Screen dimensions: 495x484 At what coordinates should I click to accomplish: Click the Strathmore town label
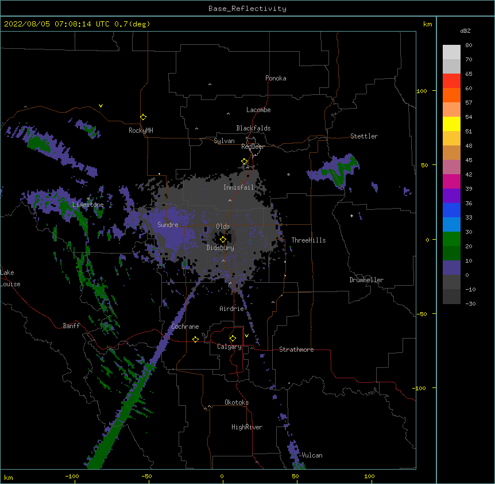point(296,349)
